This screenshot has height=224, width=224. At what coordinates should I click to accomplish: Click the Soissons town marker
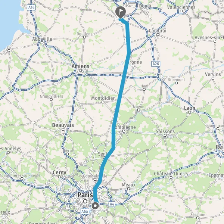pos(165,135)
